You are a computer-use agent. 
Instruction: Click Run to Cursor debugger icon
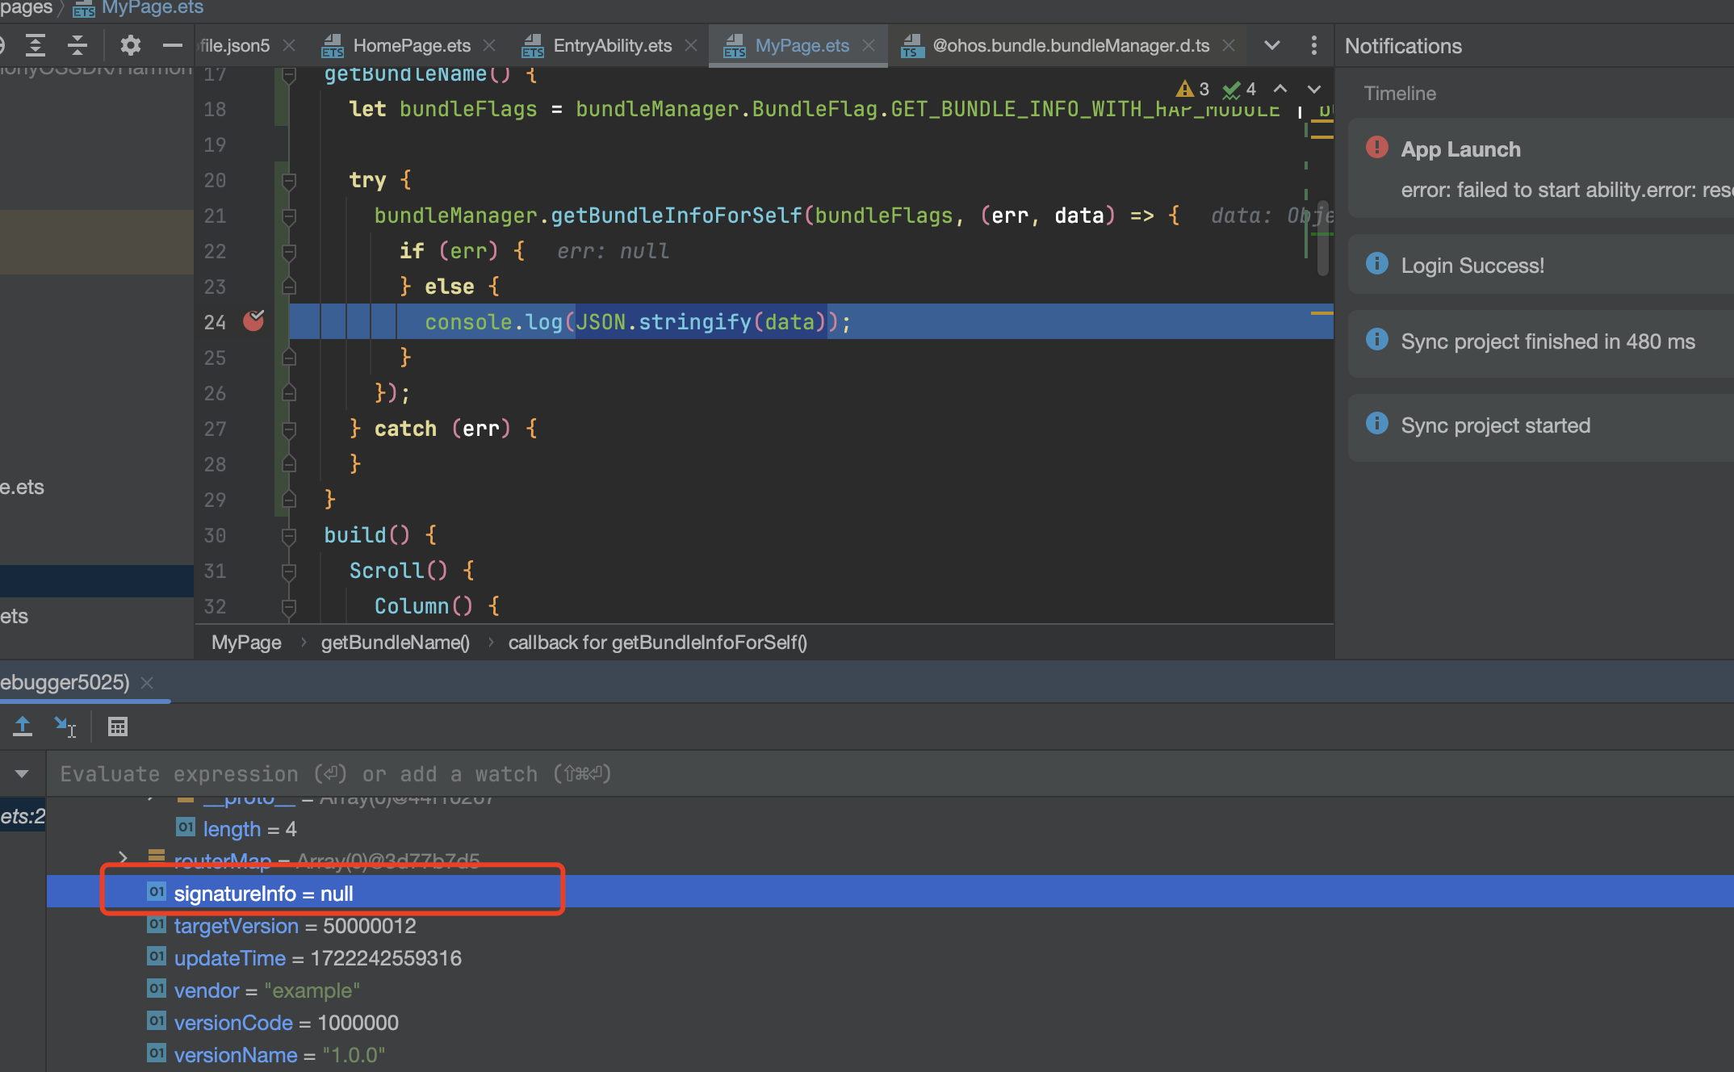point(65,727)
